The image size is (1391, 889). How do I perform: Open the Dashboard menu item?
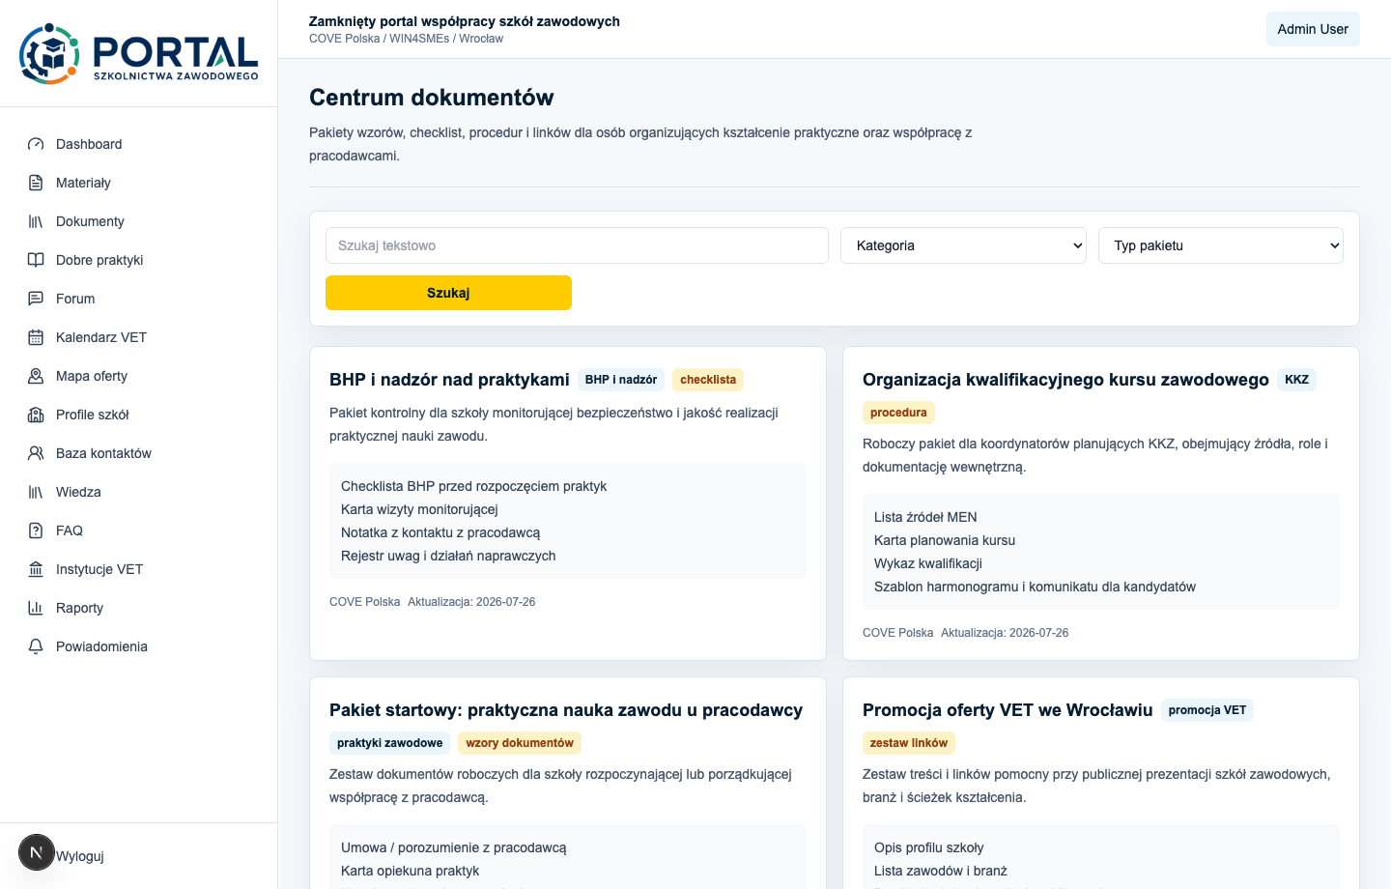pos(139,144)
